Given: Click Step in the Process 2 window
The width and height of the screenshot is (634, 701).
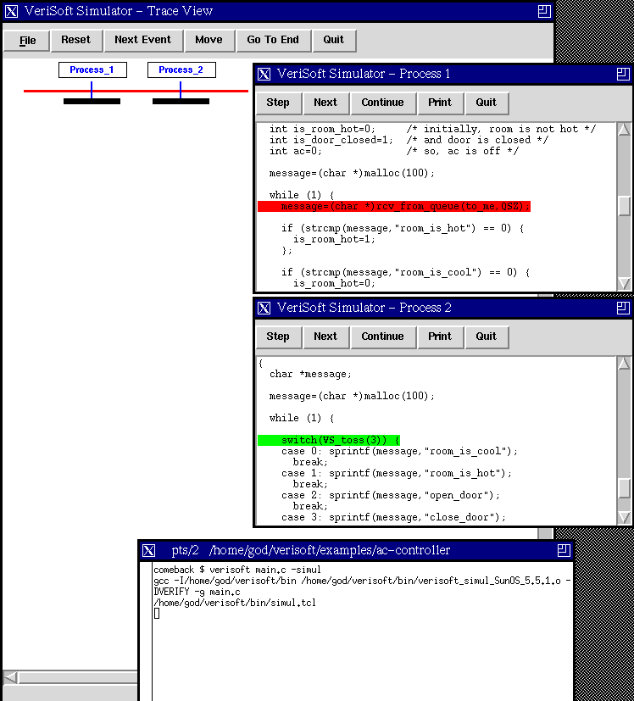Looking at the screenshot, I should [x=278, y=337].
